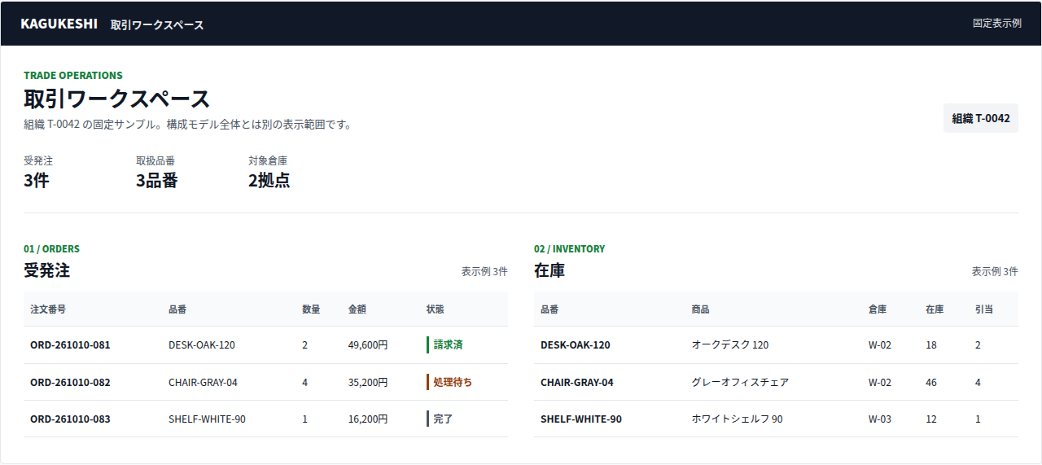Viewport: 1042px width, 465px height.
Task: Click the 組織 T-0042 badge
Action: click(x=981, y=118)
